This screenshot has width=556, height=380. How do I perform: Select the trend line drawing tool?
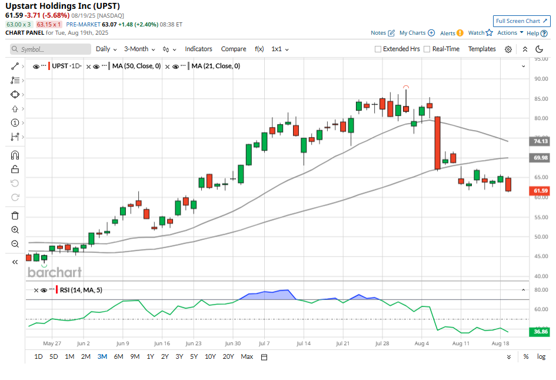coord(15,66)
